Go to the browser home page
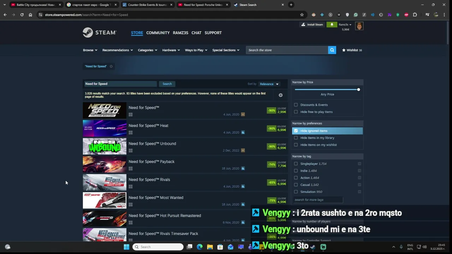452x254 pixels. pos(30,15)
